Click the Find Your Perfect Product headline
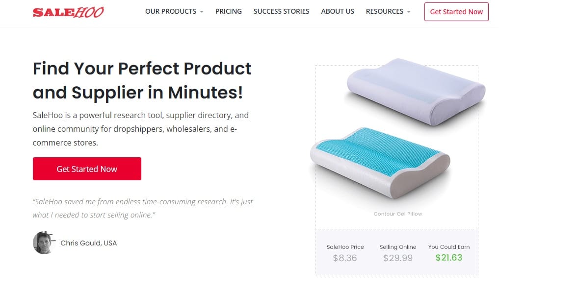578x291 pixels. (x=142, y=80)
